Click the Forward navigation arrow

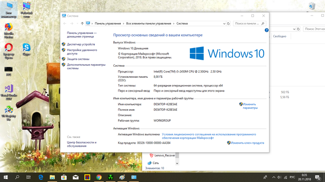click(72, 24)
